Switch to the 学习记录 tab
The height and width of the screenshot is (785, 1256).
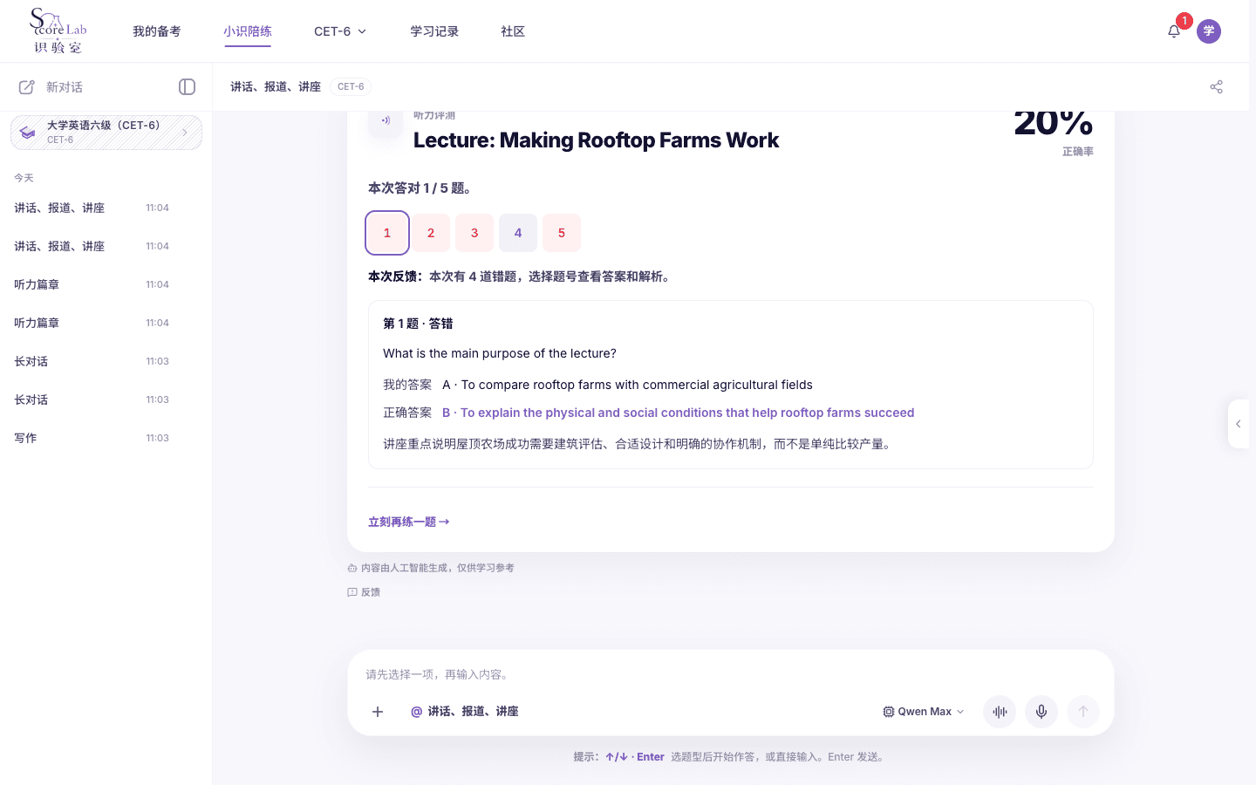tap(434, 31)
